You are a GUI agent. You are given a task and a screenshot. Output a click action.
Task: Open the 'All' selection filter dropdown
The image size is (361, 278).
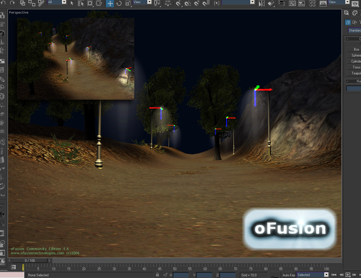pos(64,2)
